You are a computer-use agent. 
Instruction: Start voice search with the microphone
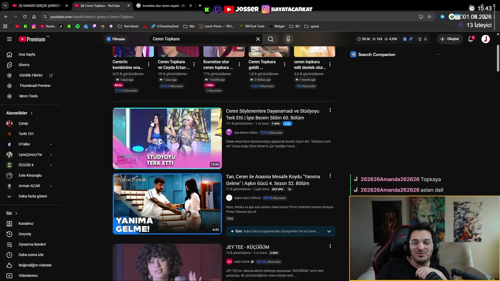point(288,39)
